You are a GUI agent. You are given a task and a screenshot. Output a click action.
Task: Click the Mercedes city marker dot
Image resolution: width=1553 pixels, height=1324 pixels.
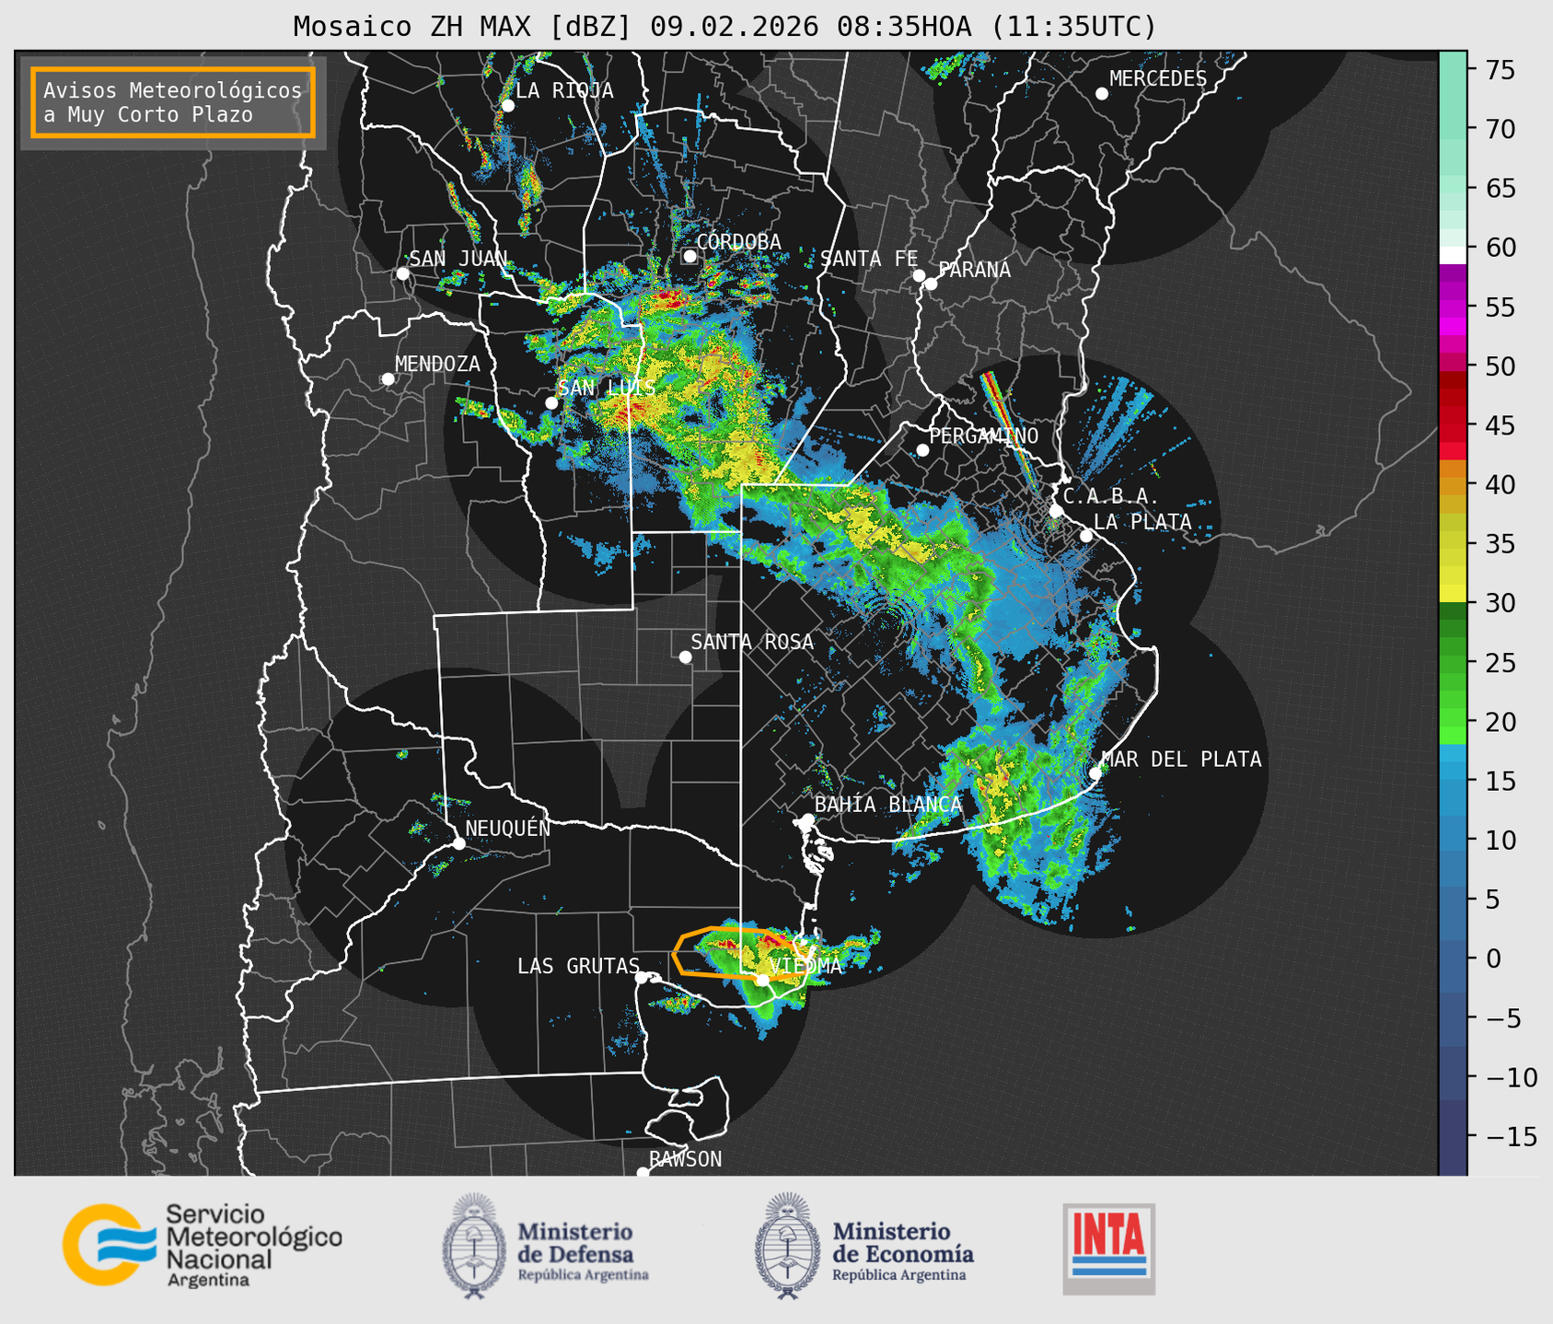pos(1101,94)
